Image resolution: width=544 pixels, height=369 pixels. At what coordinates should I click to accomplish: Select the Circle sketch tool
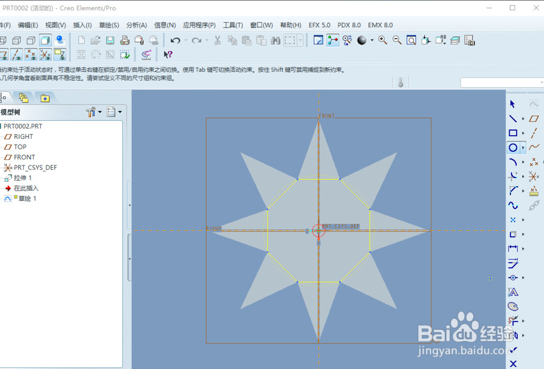[513, 147]
